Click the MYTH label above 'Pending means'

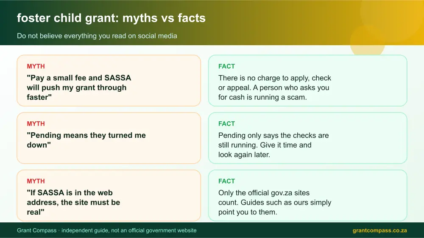tap(36, 124)
